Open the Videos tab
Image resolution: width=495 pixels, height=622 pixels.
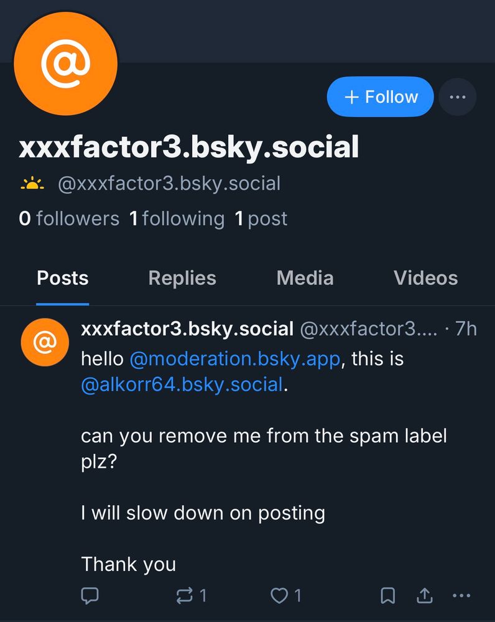[x=425, y=278]
